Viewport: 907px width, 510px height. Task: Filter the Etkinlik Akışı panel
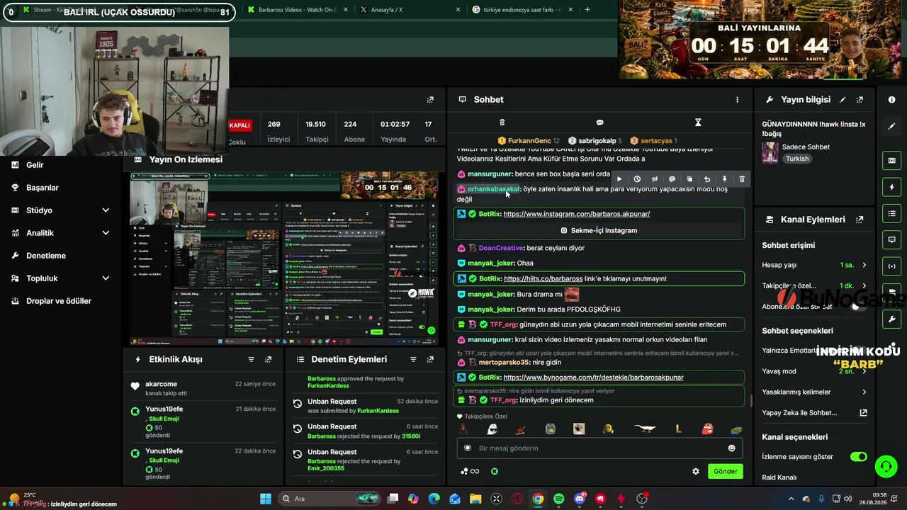point(251,359)
